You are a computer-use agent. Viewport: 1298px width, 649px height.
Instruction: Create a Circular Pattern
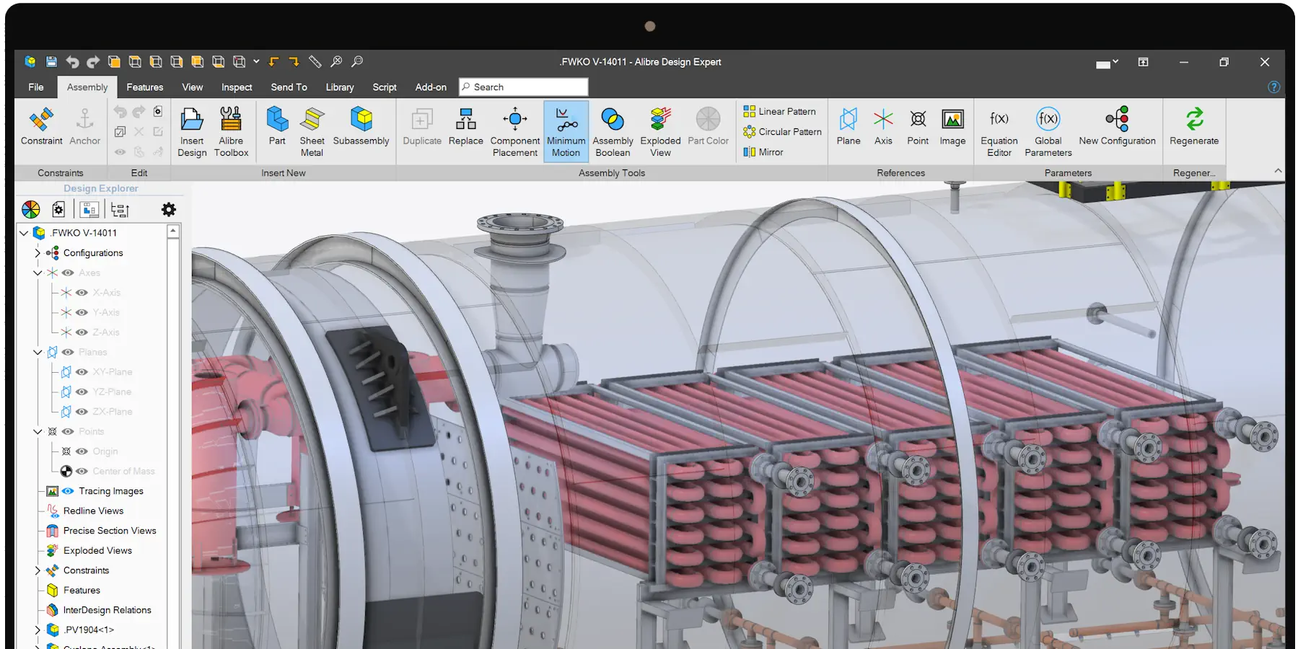pos(782,132)
